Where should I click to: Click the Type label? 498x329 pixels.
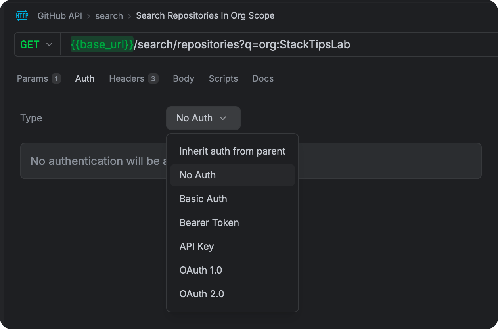click(31, 118)
